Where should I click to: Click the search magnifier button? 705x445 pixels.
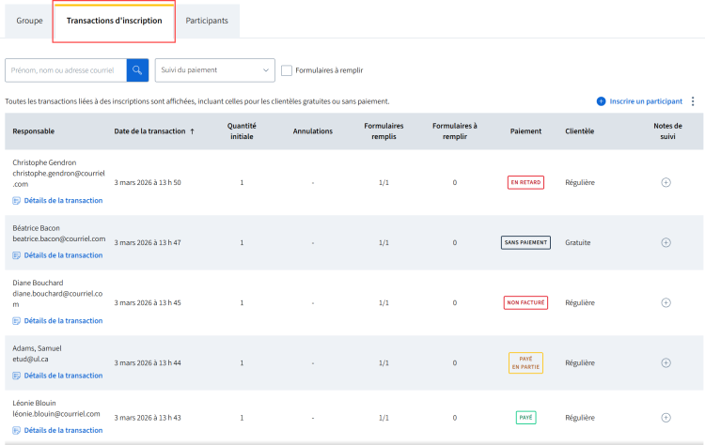coord(137,70)
